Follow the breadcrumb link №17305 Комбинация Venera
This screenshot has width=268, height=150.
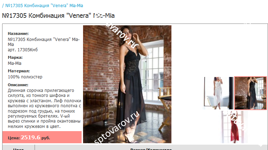(44, 6)
